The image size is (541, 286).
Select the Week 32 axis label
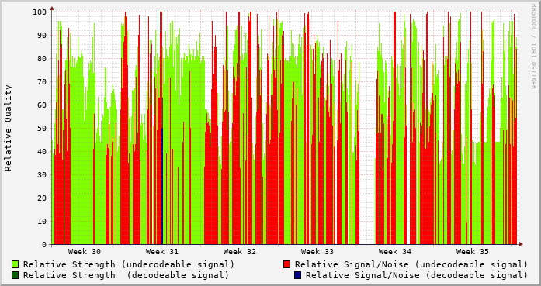(x=240, y=252)
